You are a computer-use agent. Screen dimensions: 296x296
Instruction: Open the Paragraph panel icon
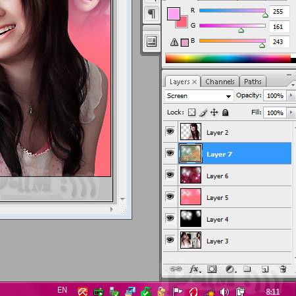pyautogui.click(x=151, y=14)
